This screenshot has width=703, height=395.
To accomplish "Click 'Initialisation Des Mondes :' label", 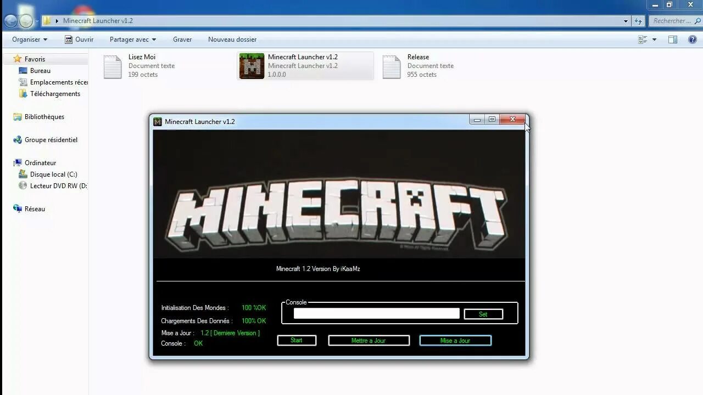I will tap(195, 308).
